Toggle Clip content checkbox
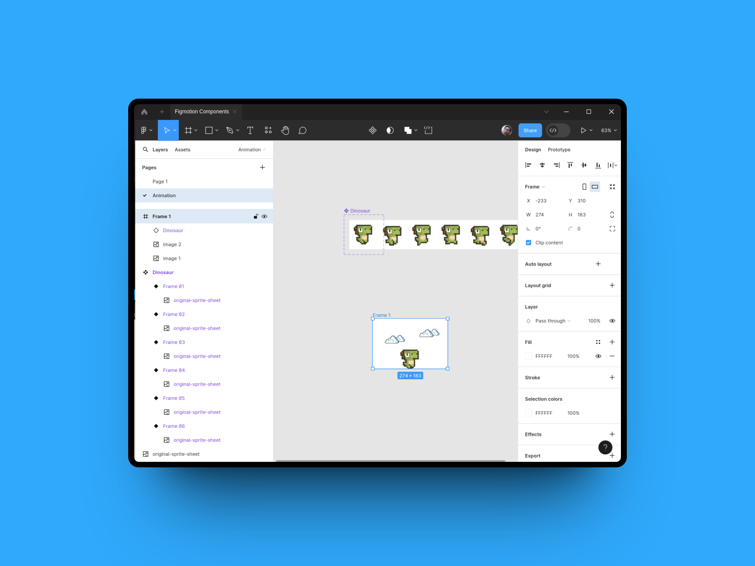The width and height of the screenshot is (755, 566). (528, 242)
